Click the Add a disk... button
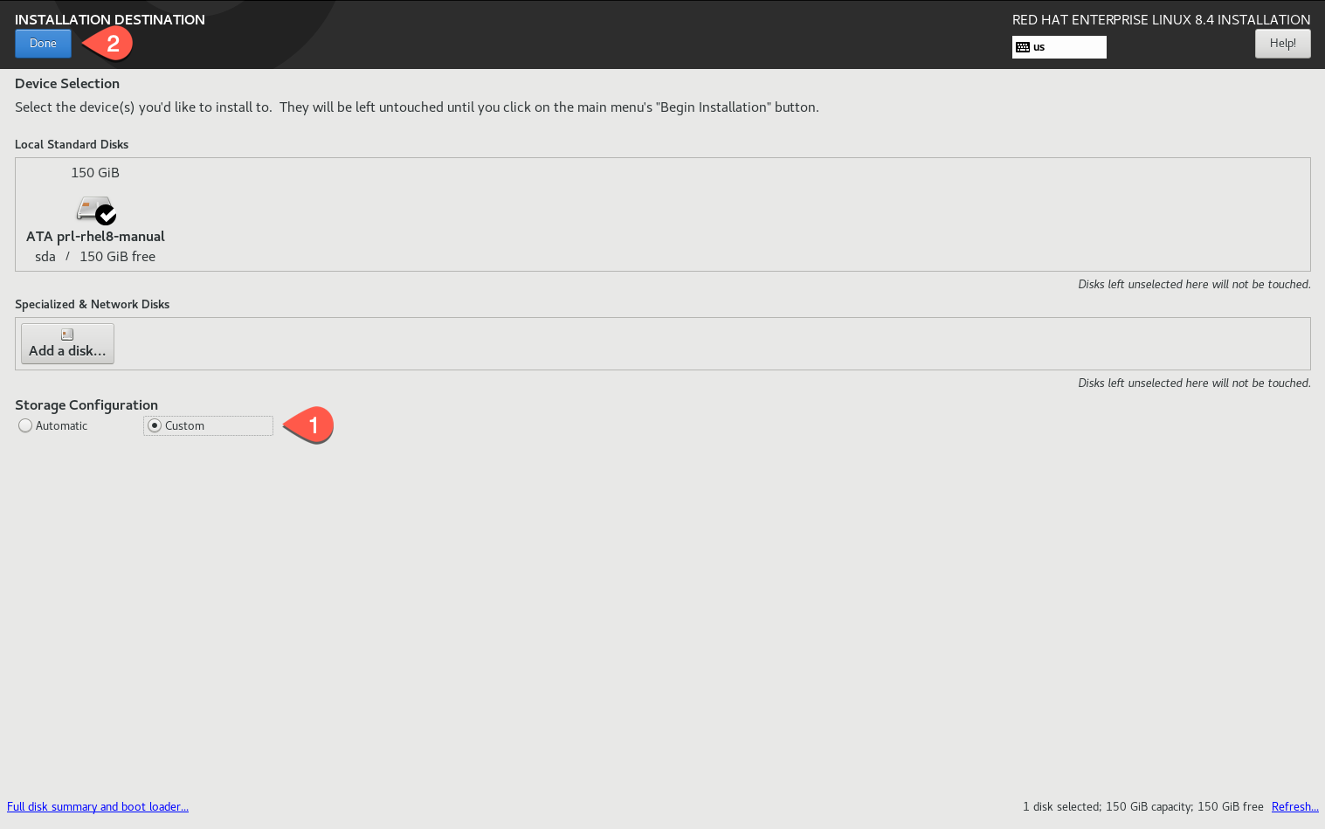The image size is (1325, 829). click(x=67, y=343)
